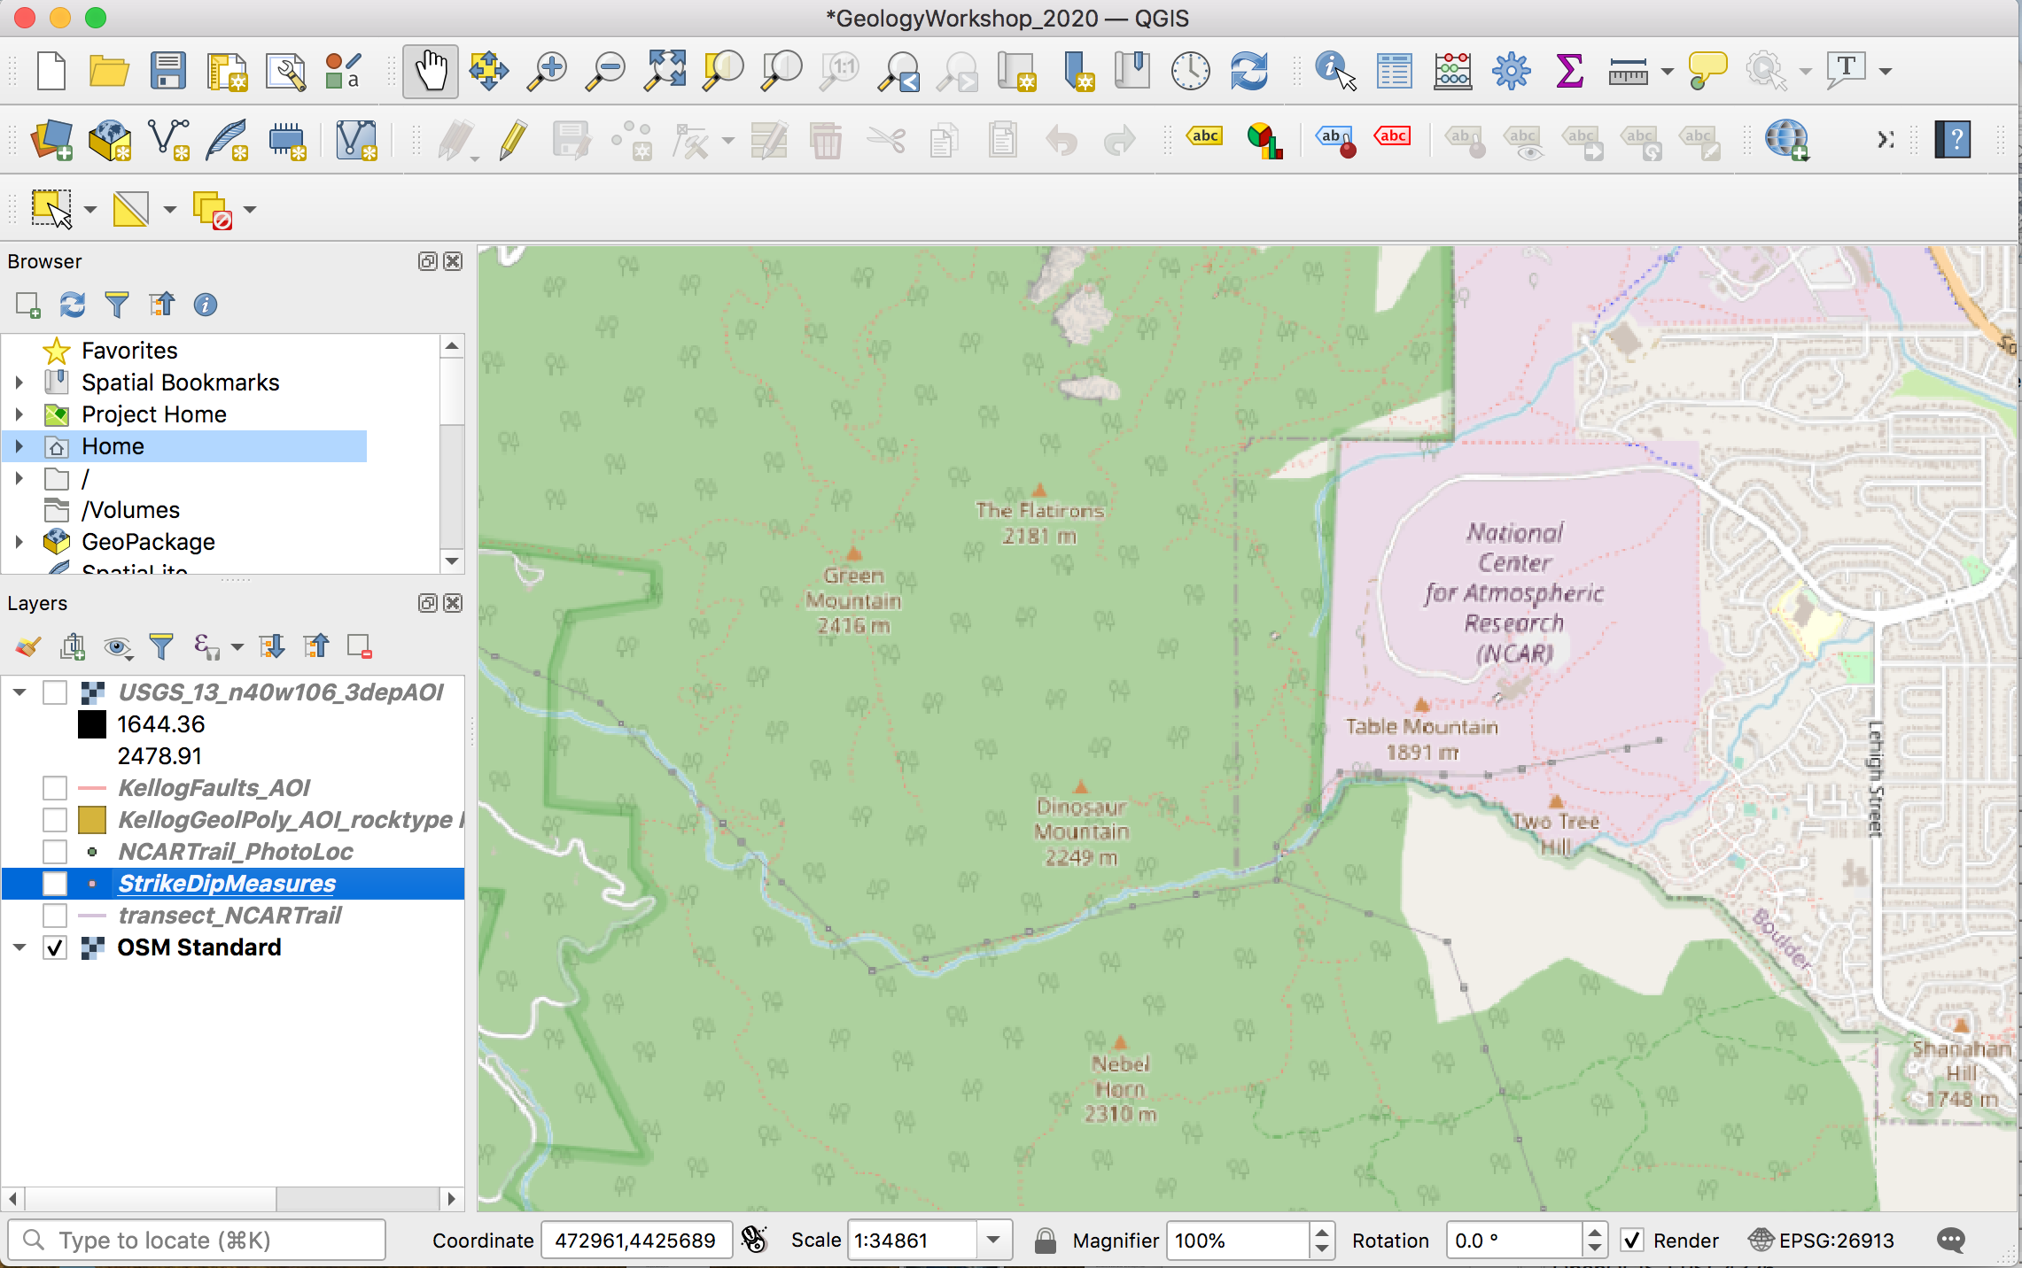Viewport: 2022px width, 1268px height.
Task: Click the Identify Features tool
Action: pyautogui.click(x=1335, y=71)
